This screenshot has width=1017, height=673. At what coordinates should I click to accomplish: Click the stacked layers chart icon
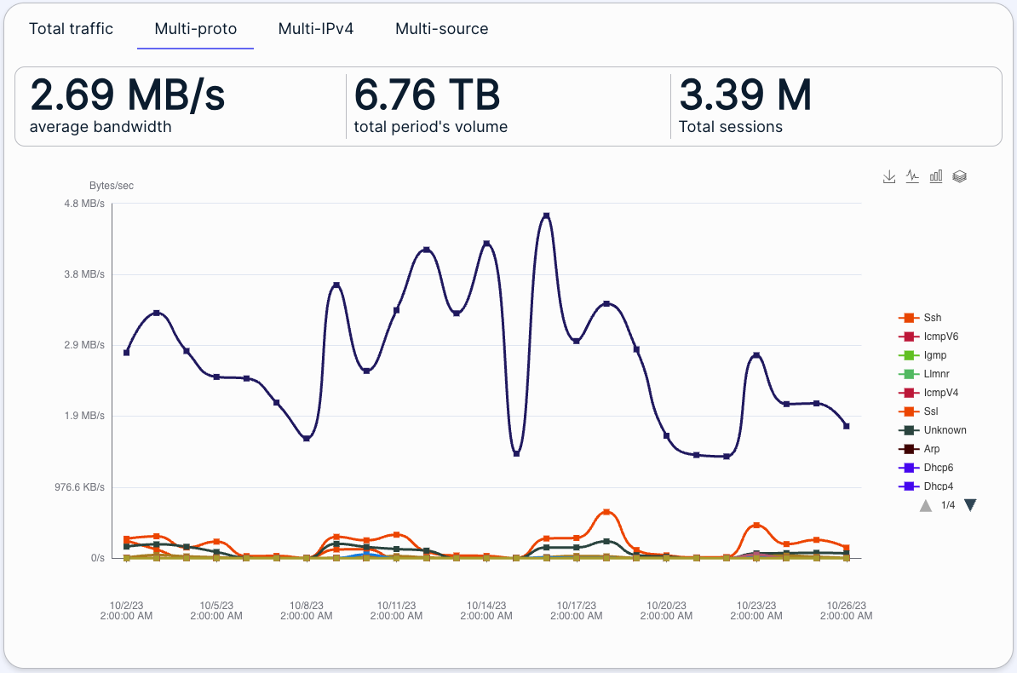[959, 176]
